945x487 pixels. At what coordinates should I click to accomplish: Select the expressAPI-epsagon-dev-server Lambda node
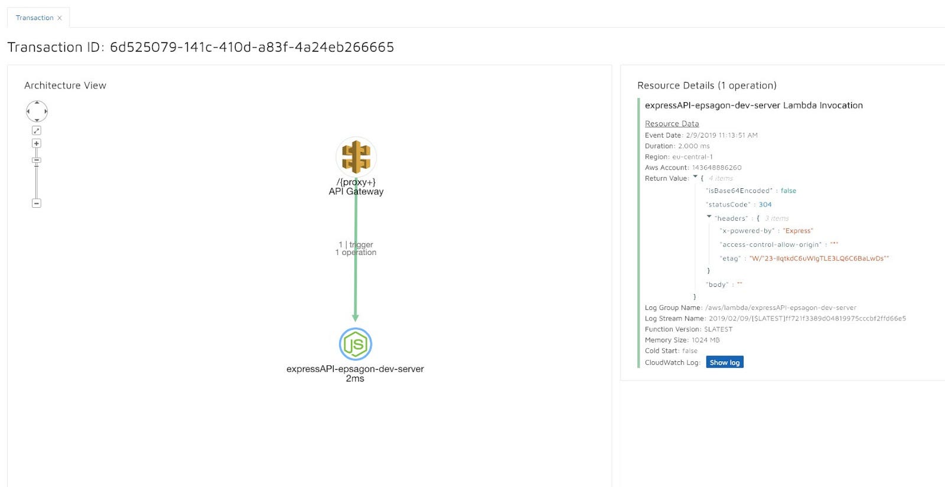coord(356,344)
